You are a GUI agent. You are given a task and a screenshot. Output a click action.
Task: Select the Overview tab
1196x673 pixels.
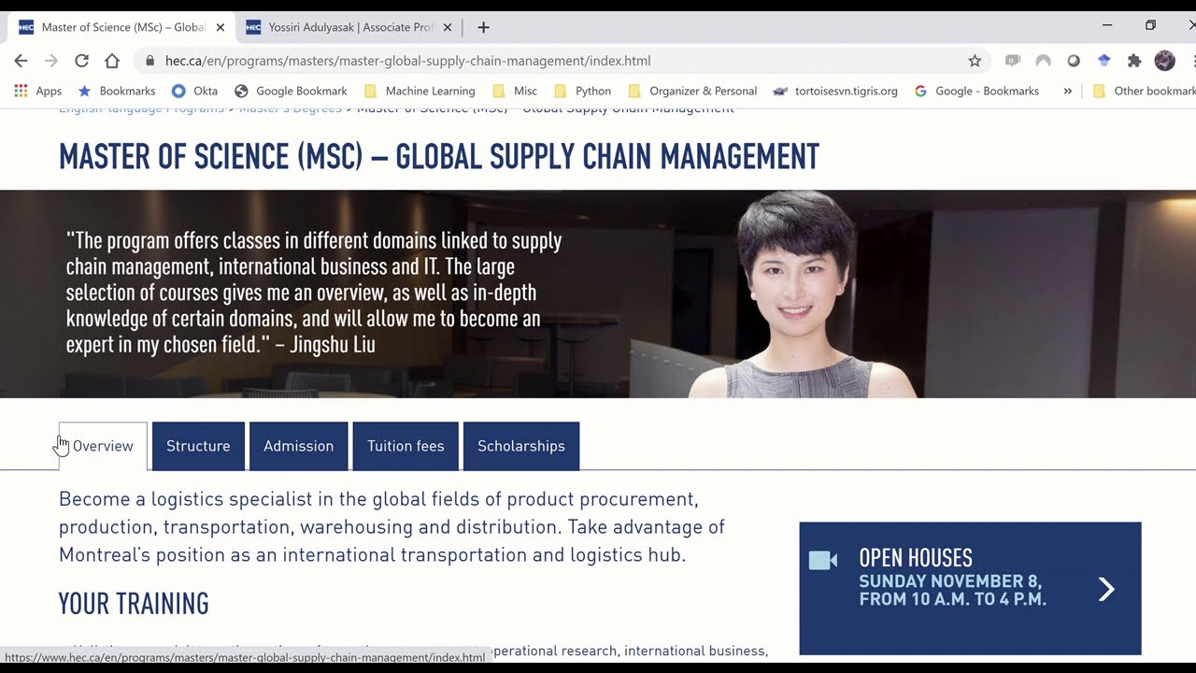click(x=103, y=446)
